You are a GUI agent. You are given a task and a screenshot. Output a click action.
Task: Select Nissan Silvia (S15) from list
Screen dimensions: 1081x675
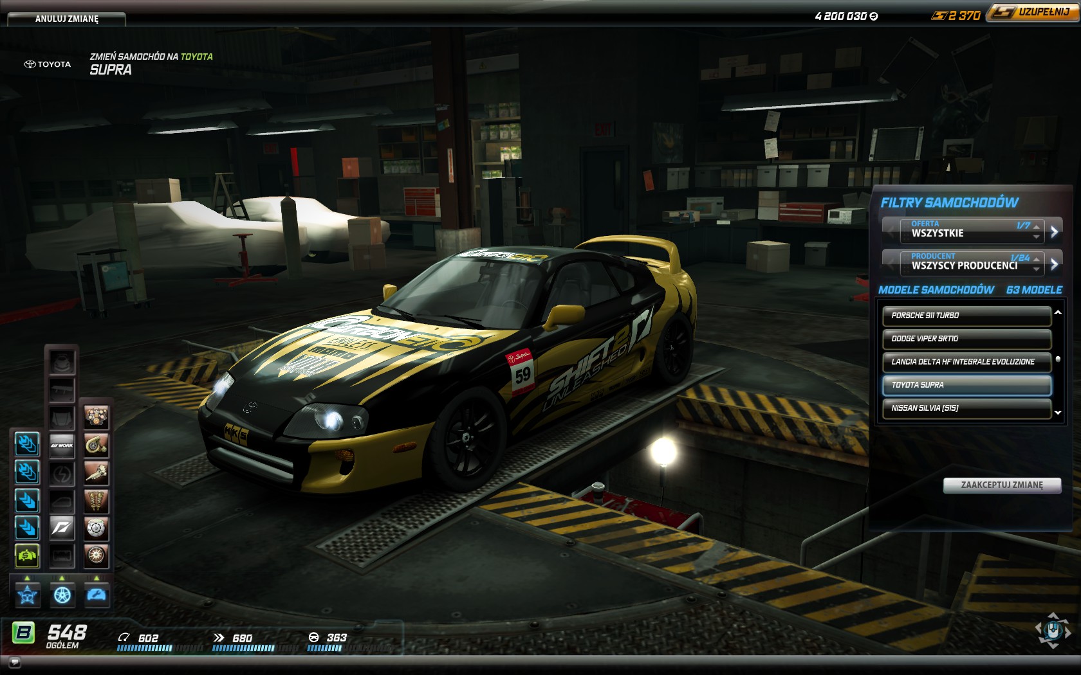[966, 408]
